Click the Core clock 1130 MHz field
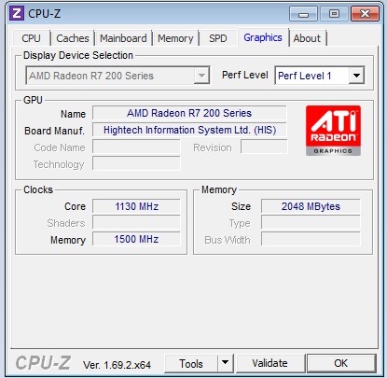Viewport: 387px width, 378px height. (x=136, y=206)
